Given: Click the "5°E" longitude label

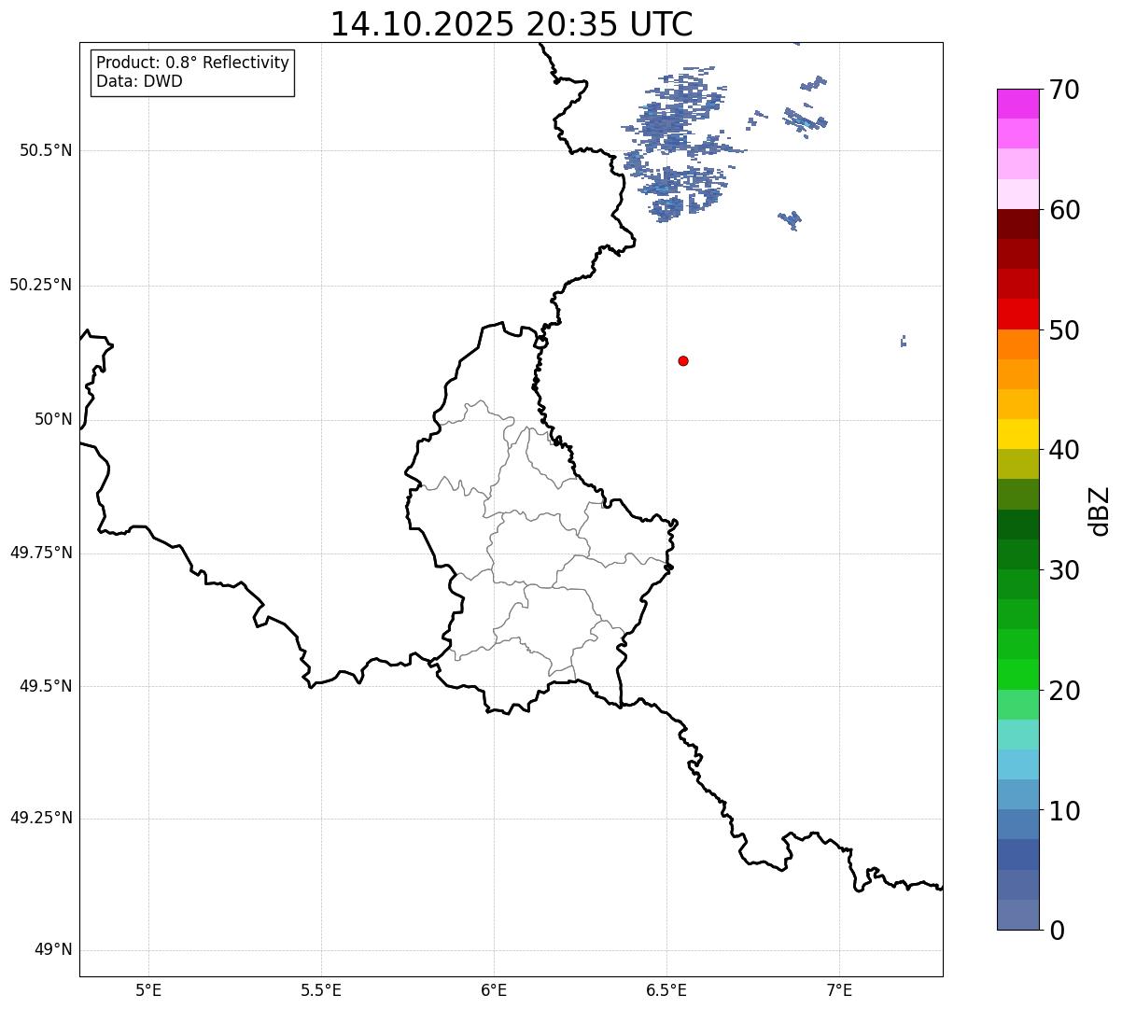Looking at the screenshot, I should 148,990.
